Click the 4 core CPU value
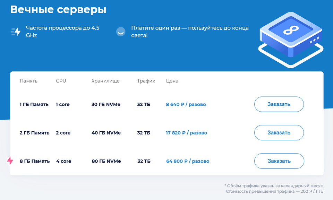333x200 pixels. coord(63,161)
